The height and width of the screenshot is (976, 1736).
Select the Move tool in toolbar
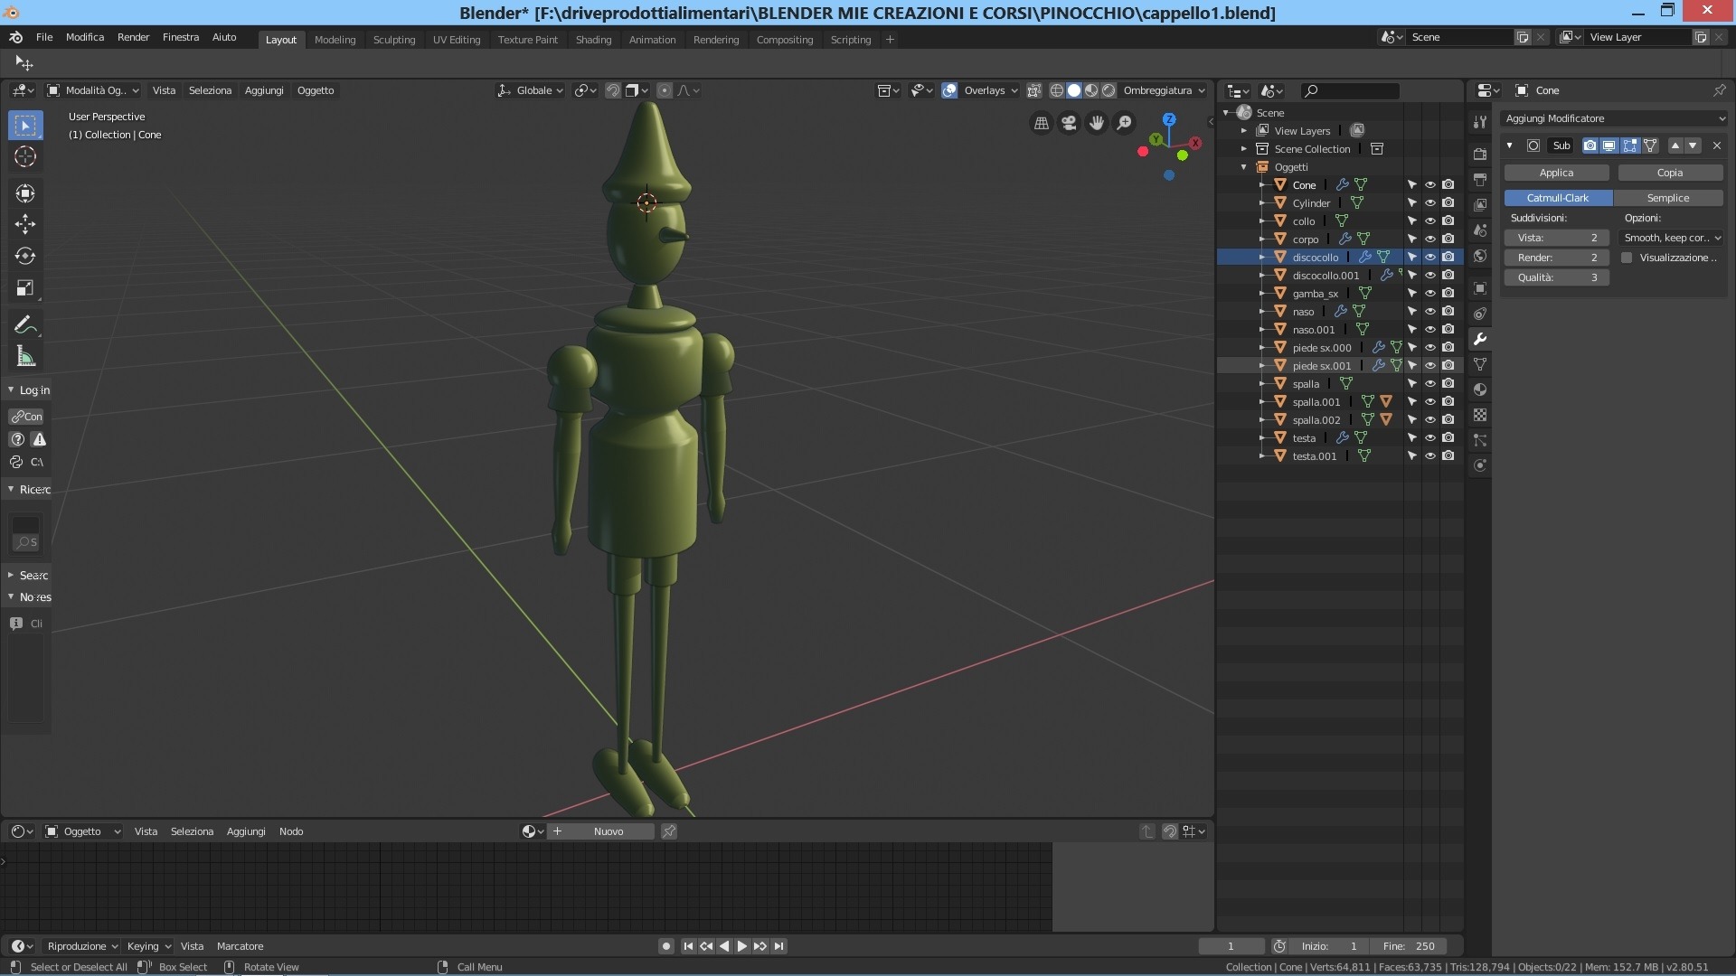(x=25, y=224)
